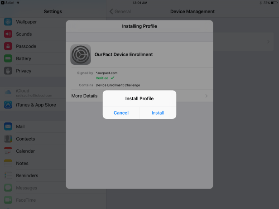Image resolution: width=279 pixels, height=209 pixels.
Task: Tap the chevron on Device Management row
Action: [x=268, y=42]
